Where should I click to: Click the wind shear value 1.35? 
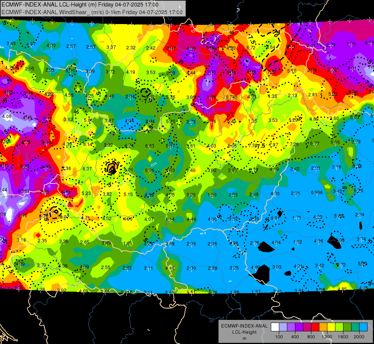pyautogui.click(x=253, y=121)
